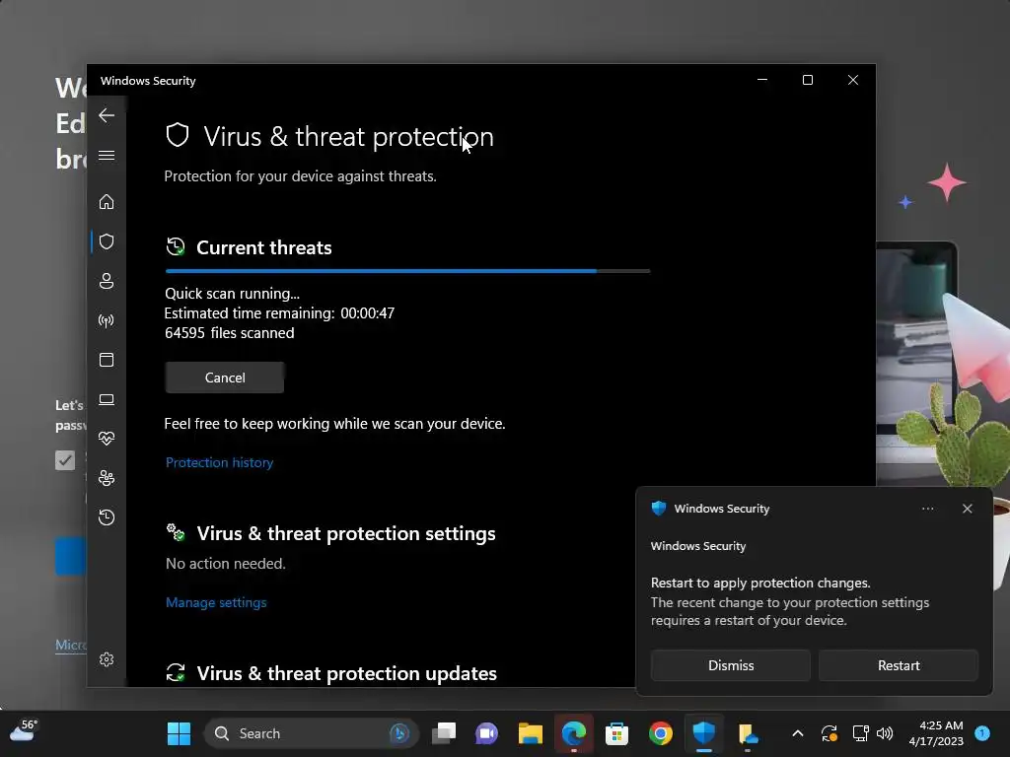The image size is (1010, 757).
Task: Maximize the Windows Security window
Action: [x=808, y=80]
